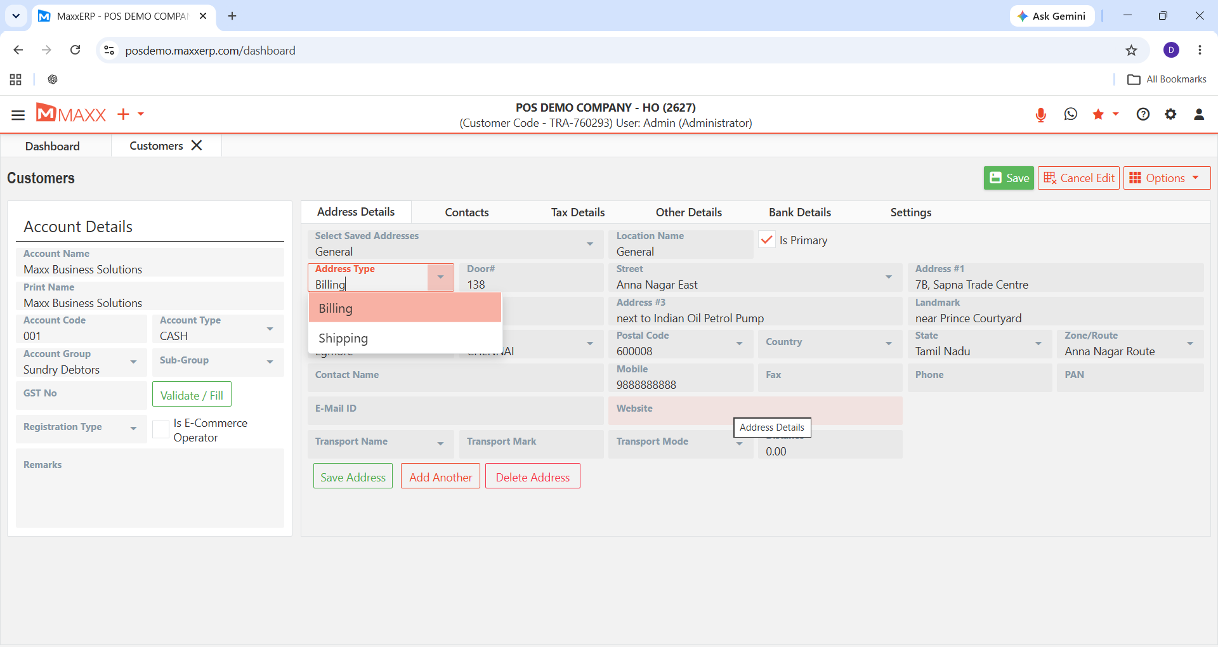This screenshot has width=1218, height=647.
Task: Bookmark this page star icon
Action: click(x=1131, y=50)
